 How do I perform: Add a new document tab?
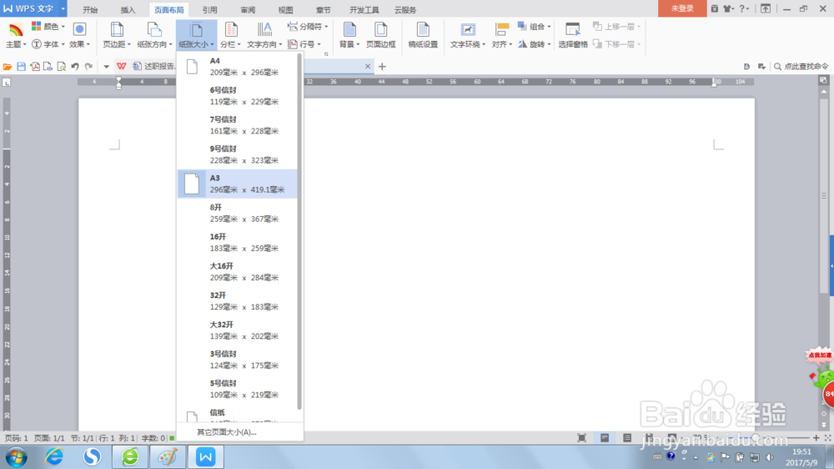(x=382, y=67)
